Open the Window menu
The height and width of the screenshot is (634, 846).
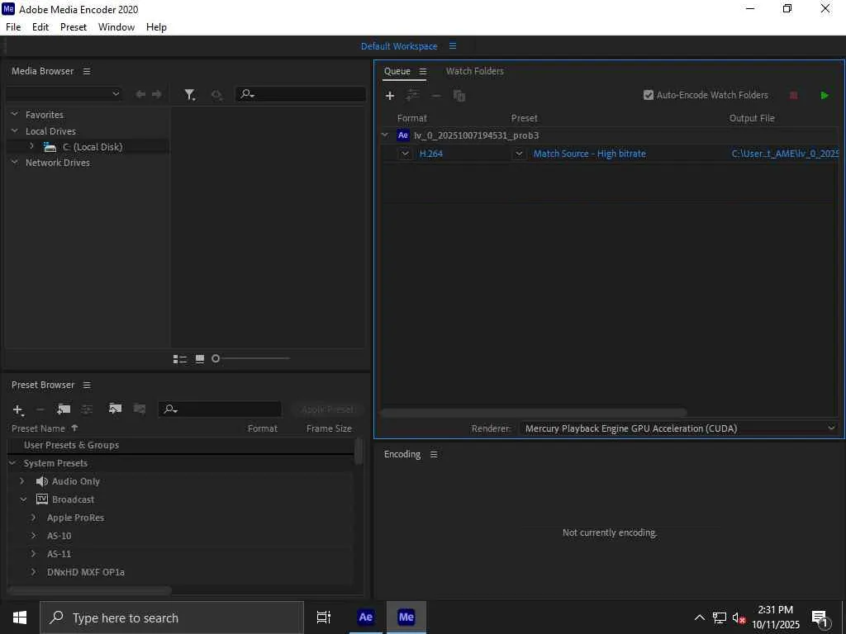point(116,27)
